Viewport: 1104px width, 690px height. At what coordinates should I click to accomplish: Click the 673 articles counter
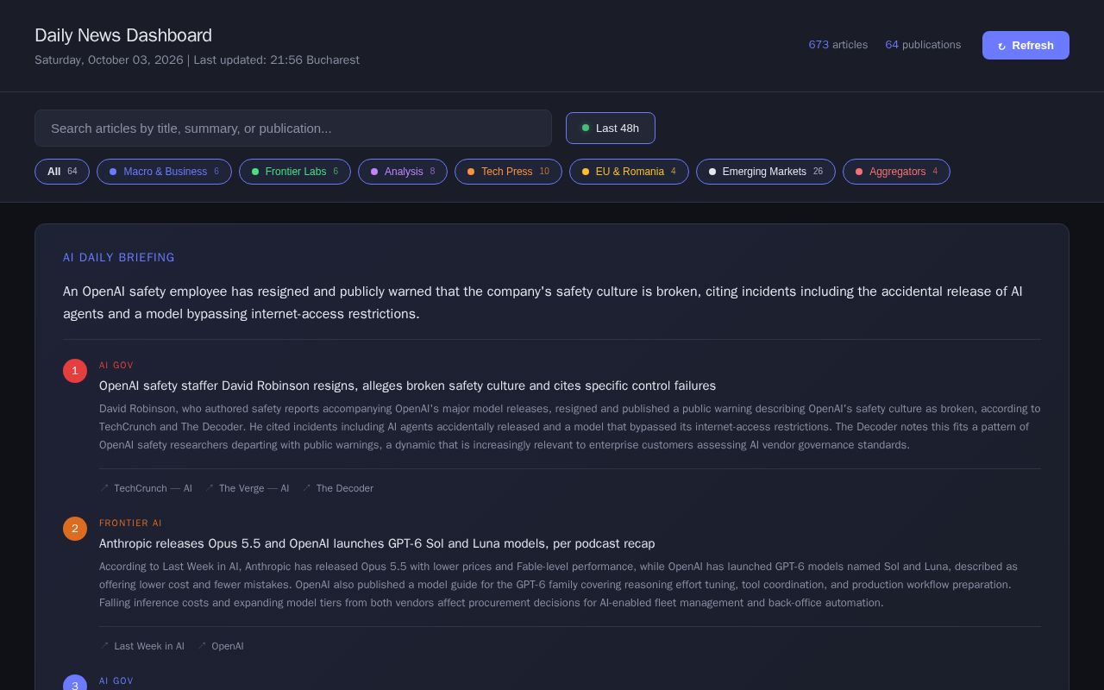pyautogui.click(x=838, y=45)
